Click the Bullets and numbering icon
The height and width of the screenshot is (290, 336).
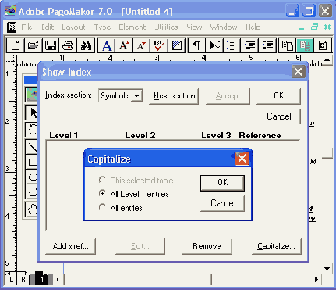click(x=232, y=45)
